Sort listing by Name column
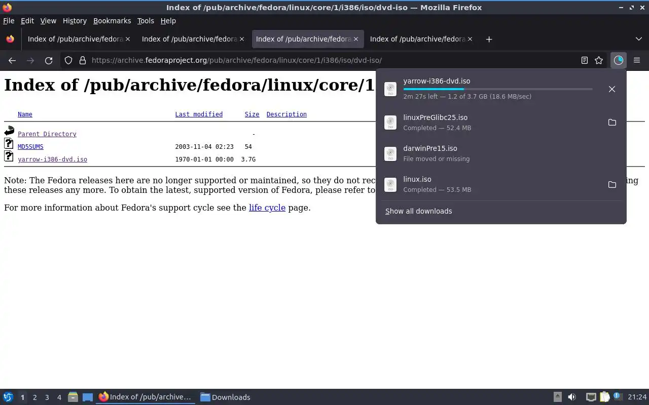 click(25, 114)
